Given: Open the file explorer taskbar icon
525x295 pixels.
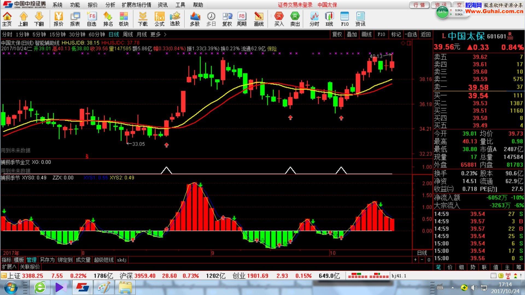Looking at the screenshot, I should (125, 288).
